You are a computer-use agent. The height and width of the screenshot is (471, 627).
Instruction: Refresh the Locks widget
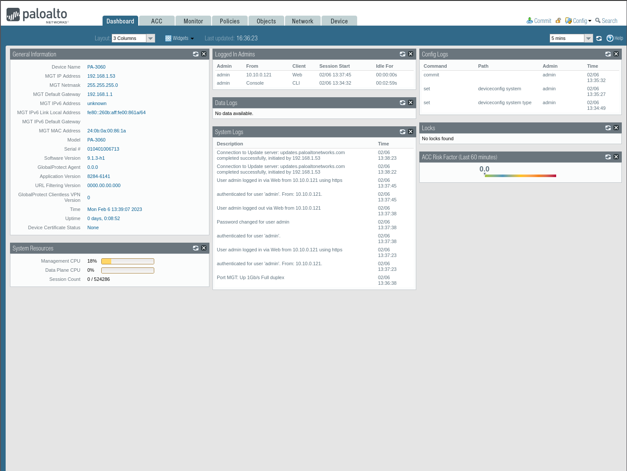click(608, 128)
